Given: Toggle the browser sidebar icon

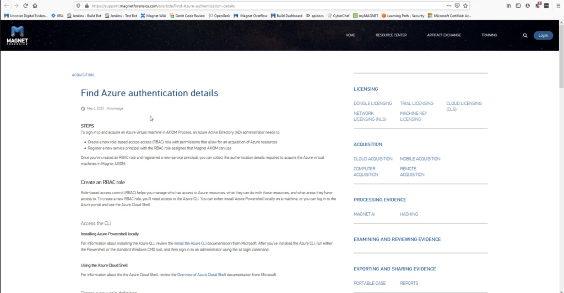Looking at the screenshot, I should click(x=518, y=5).
